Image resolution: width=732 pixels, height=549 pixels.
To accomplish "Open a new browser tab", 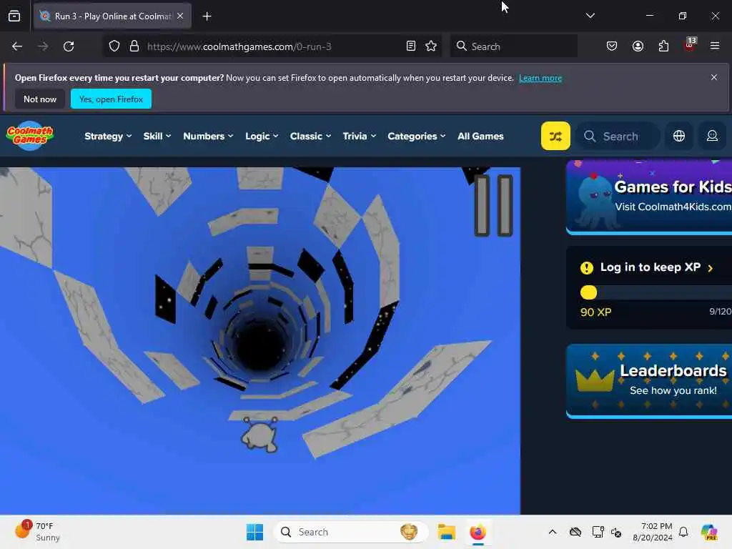I will (x=207, y=16).
